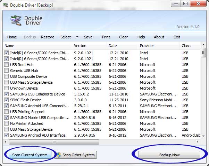Viewport: 209px width, 166px height.
Task: Click the horizontal scrollbar thumb
Action: click(x=54, y=142)
